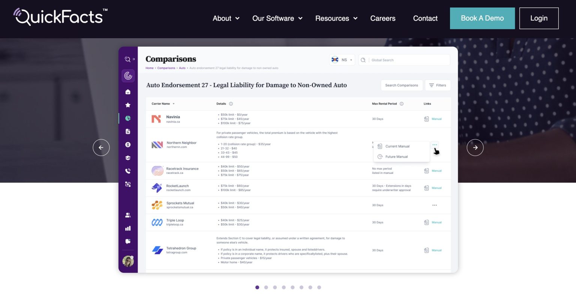Click the Sprockets Mutual carrier logo
Viewport: 576px width, 296px height.
pos(157,205)
